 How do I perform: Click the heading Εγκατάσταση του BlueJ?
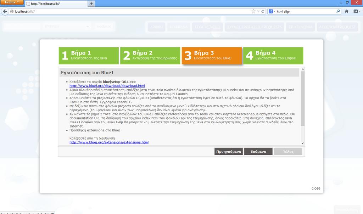coord(87,73)
